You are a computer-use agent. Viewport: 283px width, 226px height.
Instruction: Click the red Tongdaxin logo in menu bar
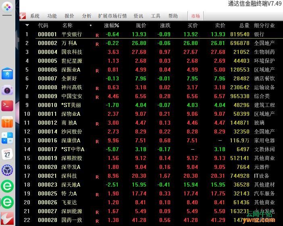click(23, 16)
